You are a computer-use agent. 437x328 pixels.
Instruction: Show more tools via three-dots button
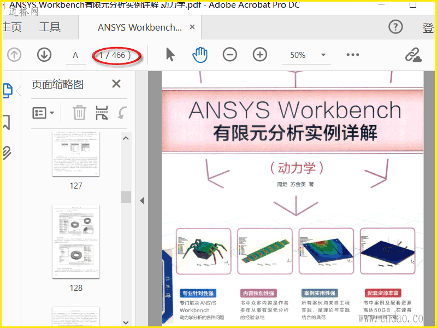point(353,55)
